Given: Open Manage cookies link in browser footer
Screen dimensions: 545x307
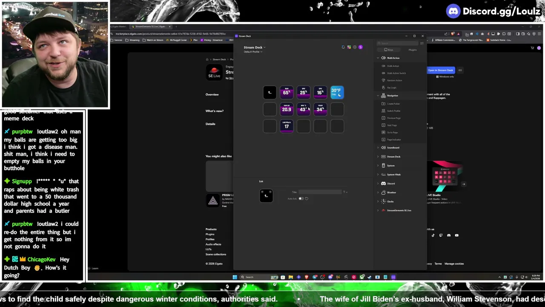Looking at the screenshot, I should click(454, 264).
